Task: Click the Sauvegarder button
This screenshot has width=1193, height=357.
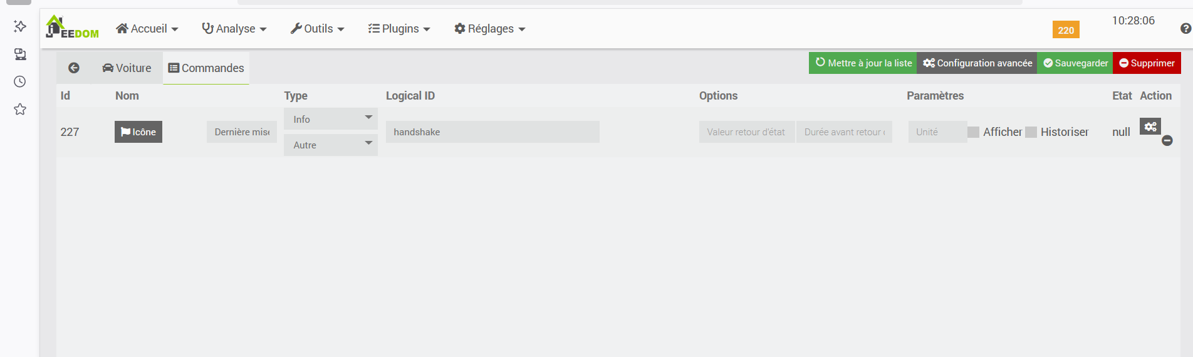Action: (1075, 63)
